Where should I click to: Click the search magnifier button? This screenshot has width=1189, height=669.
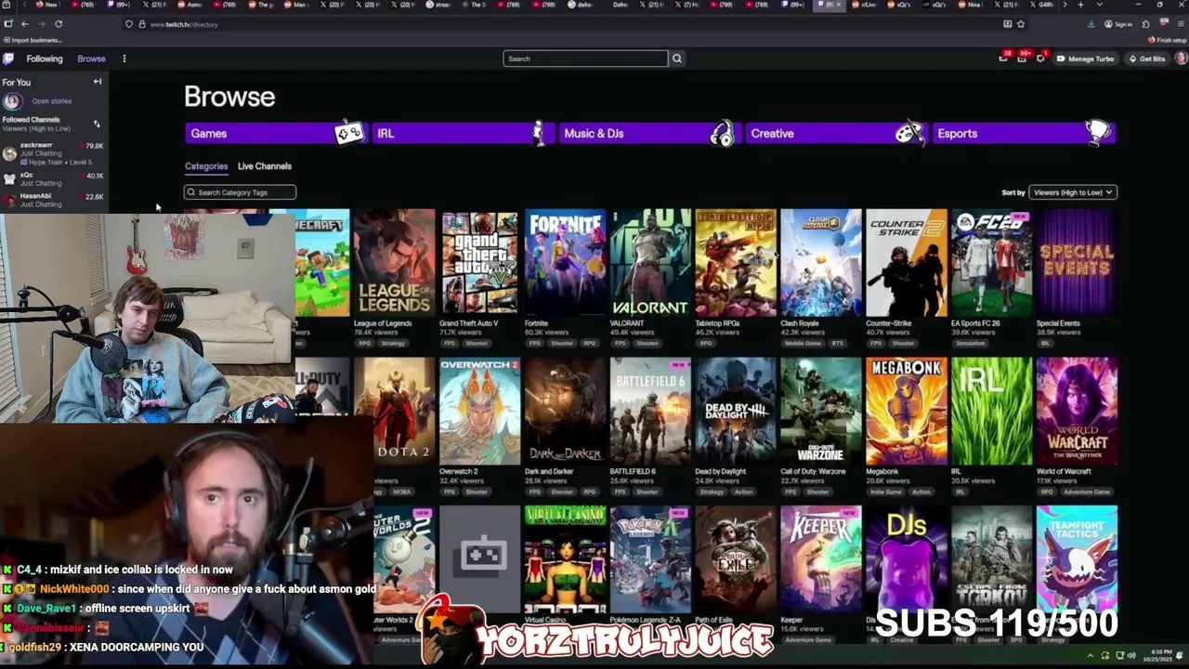(x=676, y=59)
